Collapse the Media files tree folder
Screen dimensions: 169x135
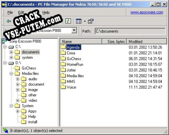pos(11,74)
